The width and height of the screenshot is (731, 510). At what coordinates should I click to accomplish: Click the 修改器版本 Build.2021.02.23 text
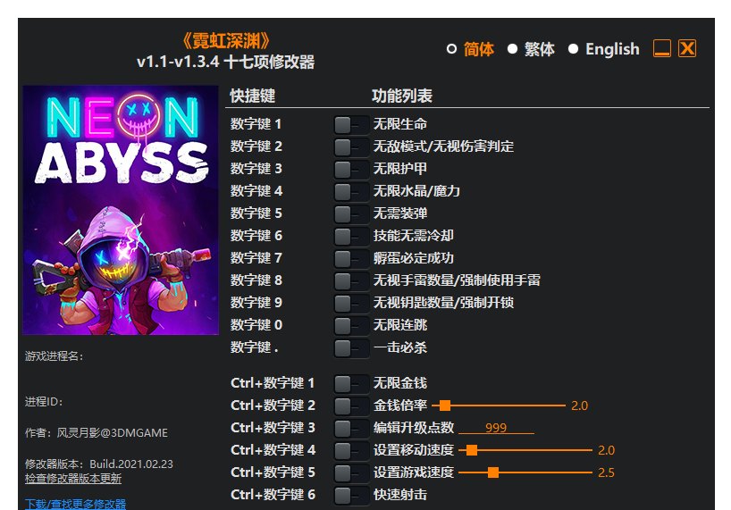[x=99, y=464]
